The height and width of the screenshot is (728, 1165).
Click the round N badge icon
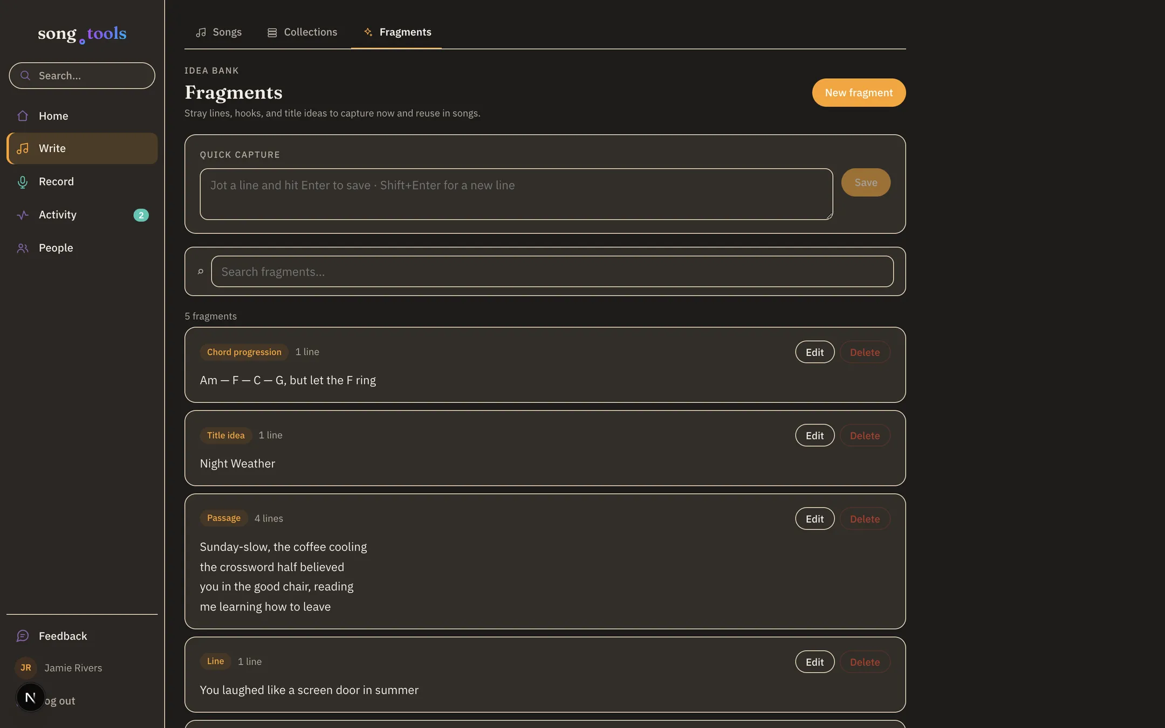click(30, 697)
